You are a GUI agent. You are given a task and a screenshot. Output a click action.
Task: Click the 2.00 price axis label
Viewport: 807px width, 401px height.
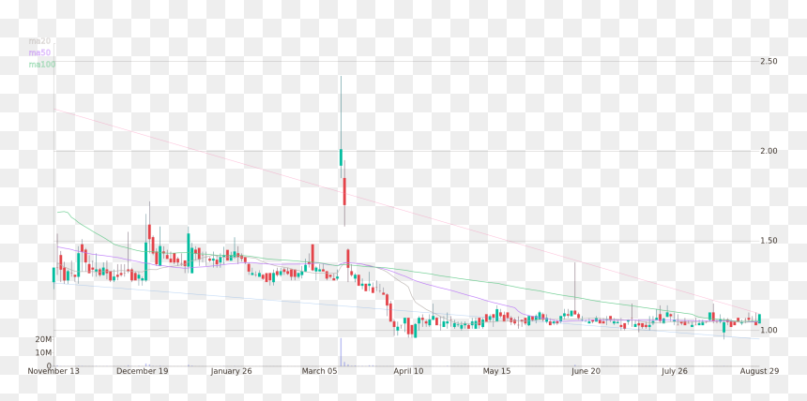(x=769, y=151)
